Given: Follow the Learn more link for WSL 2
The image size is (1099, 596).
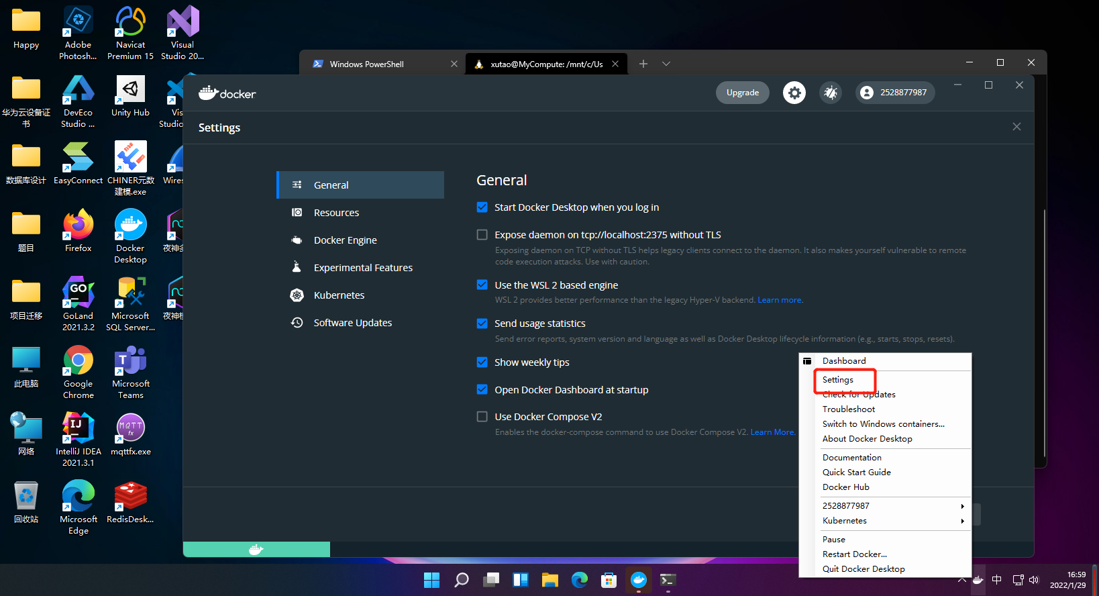Looking at the screenshot, I should pyautogui.click(x=780, y=300).
